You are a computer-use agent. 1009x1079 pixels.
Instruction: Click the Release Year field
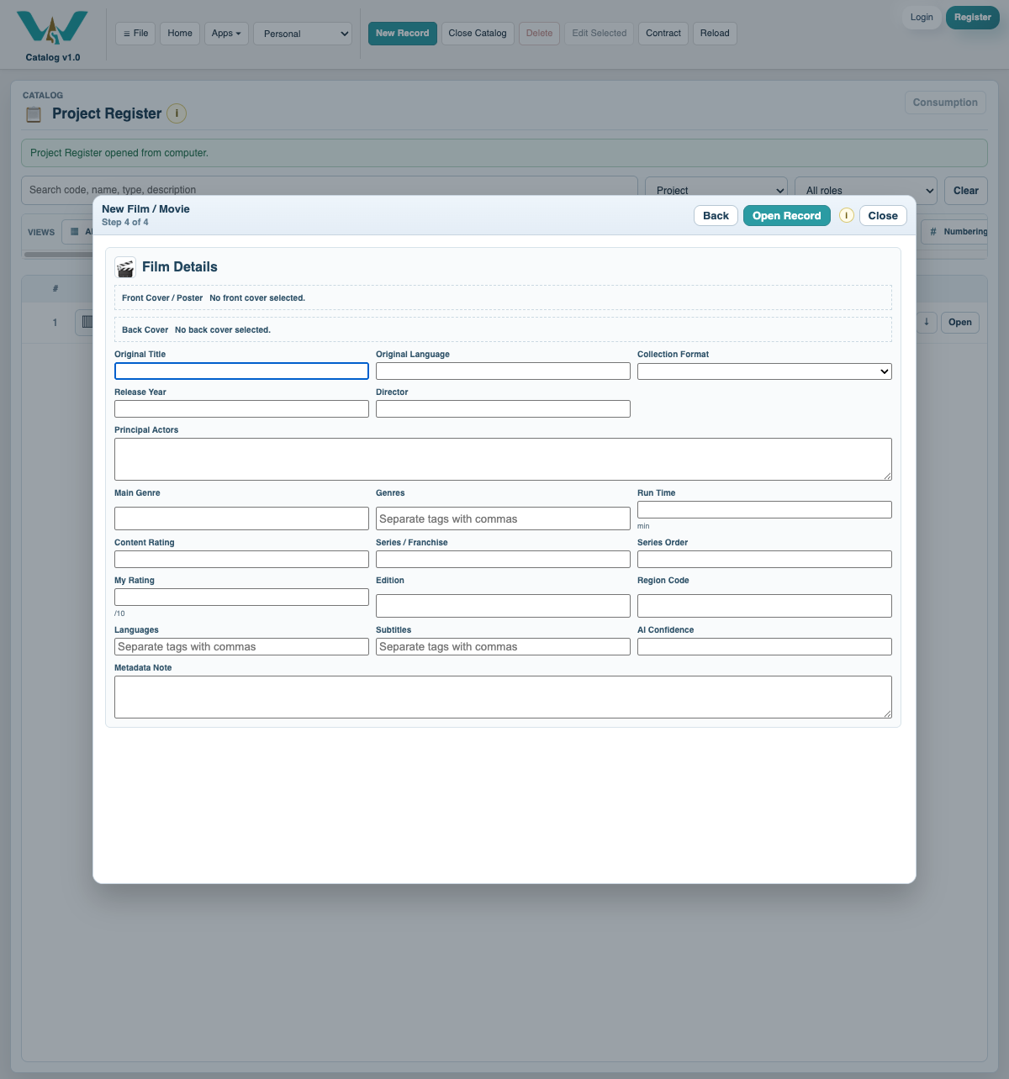[x=241, y=409]
